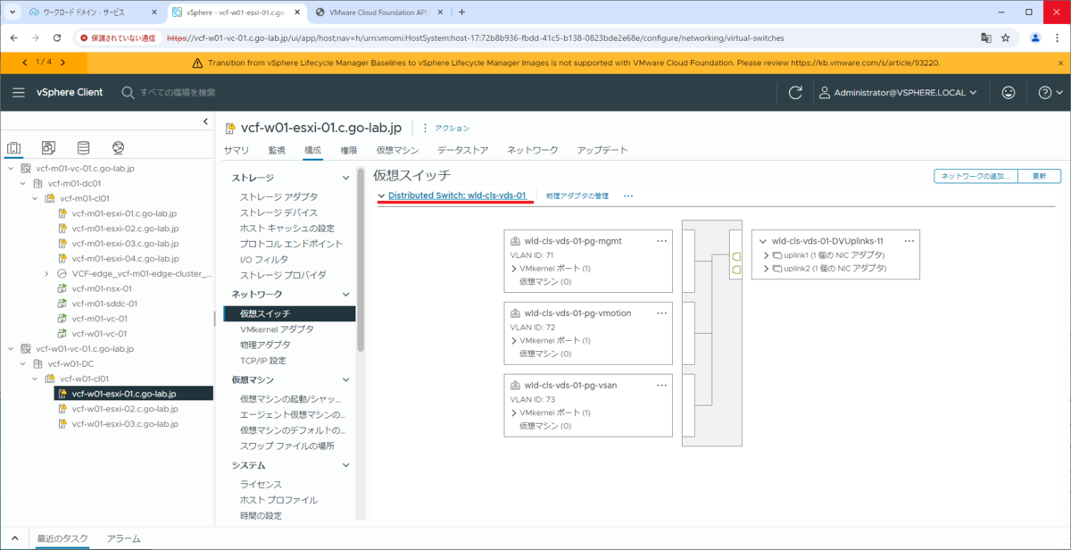Image resolution: width=1071 pixels, height=550 pixels.
Task: Collapse the vcf-m01-cl01 cluster node
Action: (x=35, y=198)
